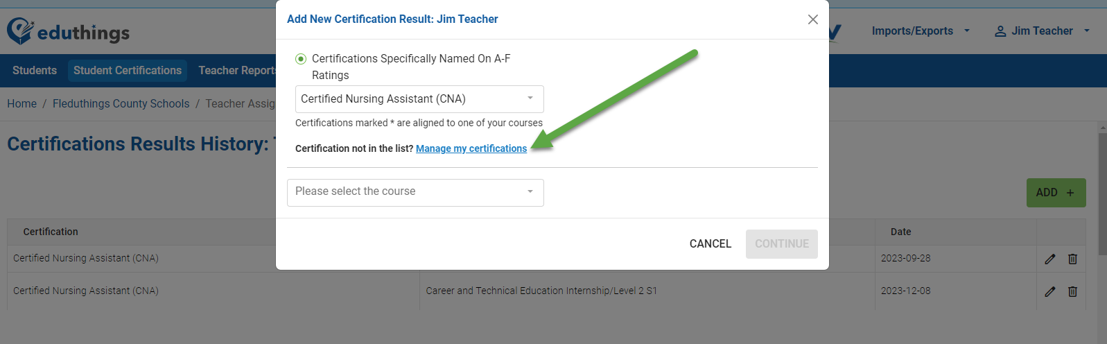Click the Home breadcrumb link
The image size is (1107, 344).
21,104
